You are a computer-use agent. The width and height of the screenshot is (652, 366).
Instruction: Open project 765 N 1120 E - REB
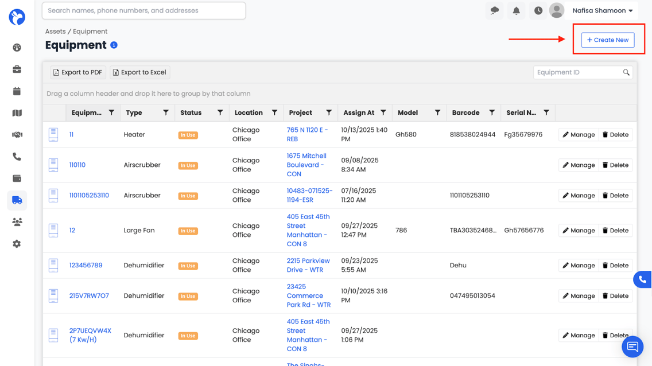pyautogui.click(x=307, y=135)
